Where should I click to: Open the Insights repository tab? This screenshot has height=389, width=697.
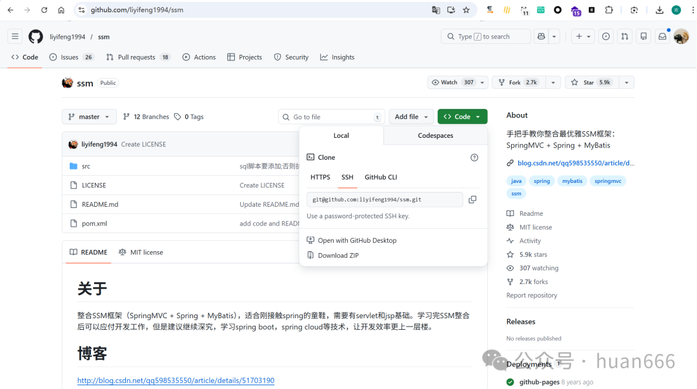coord(338,57)
